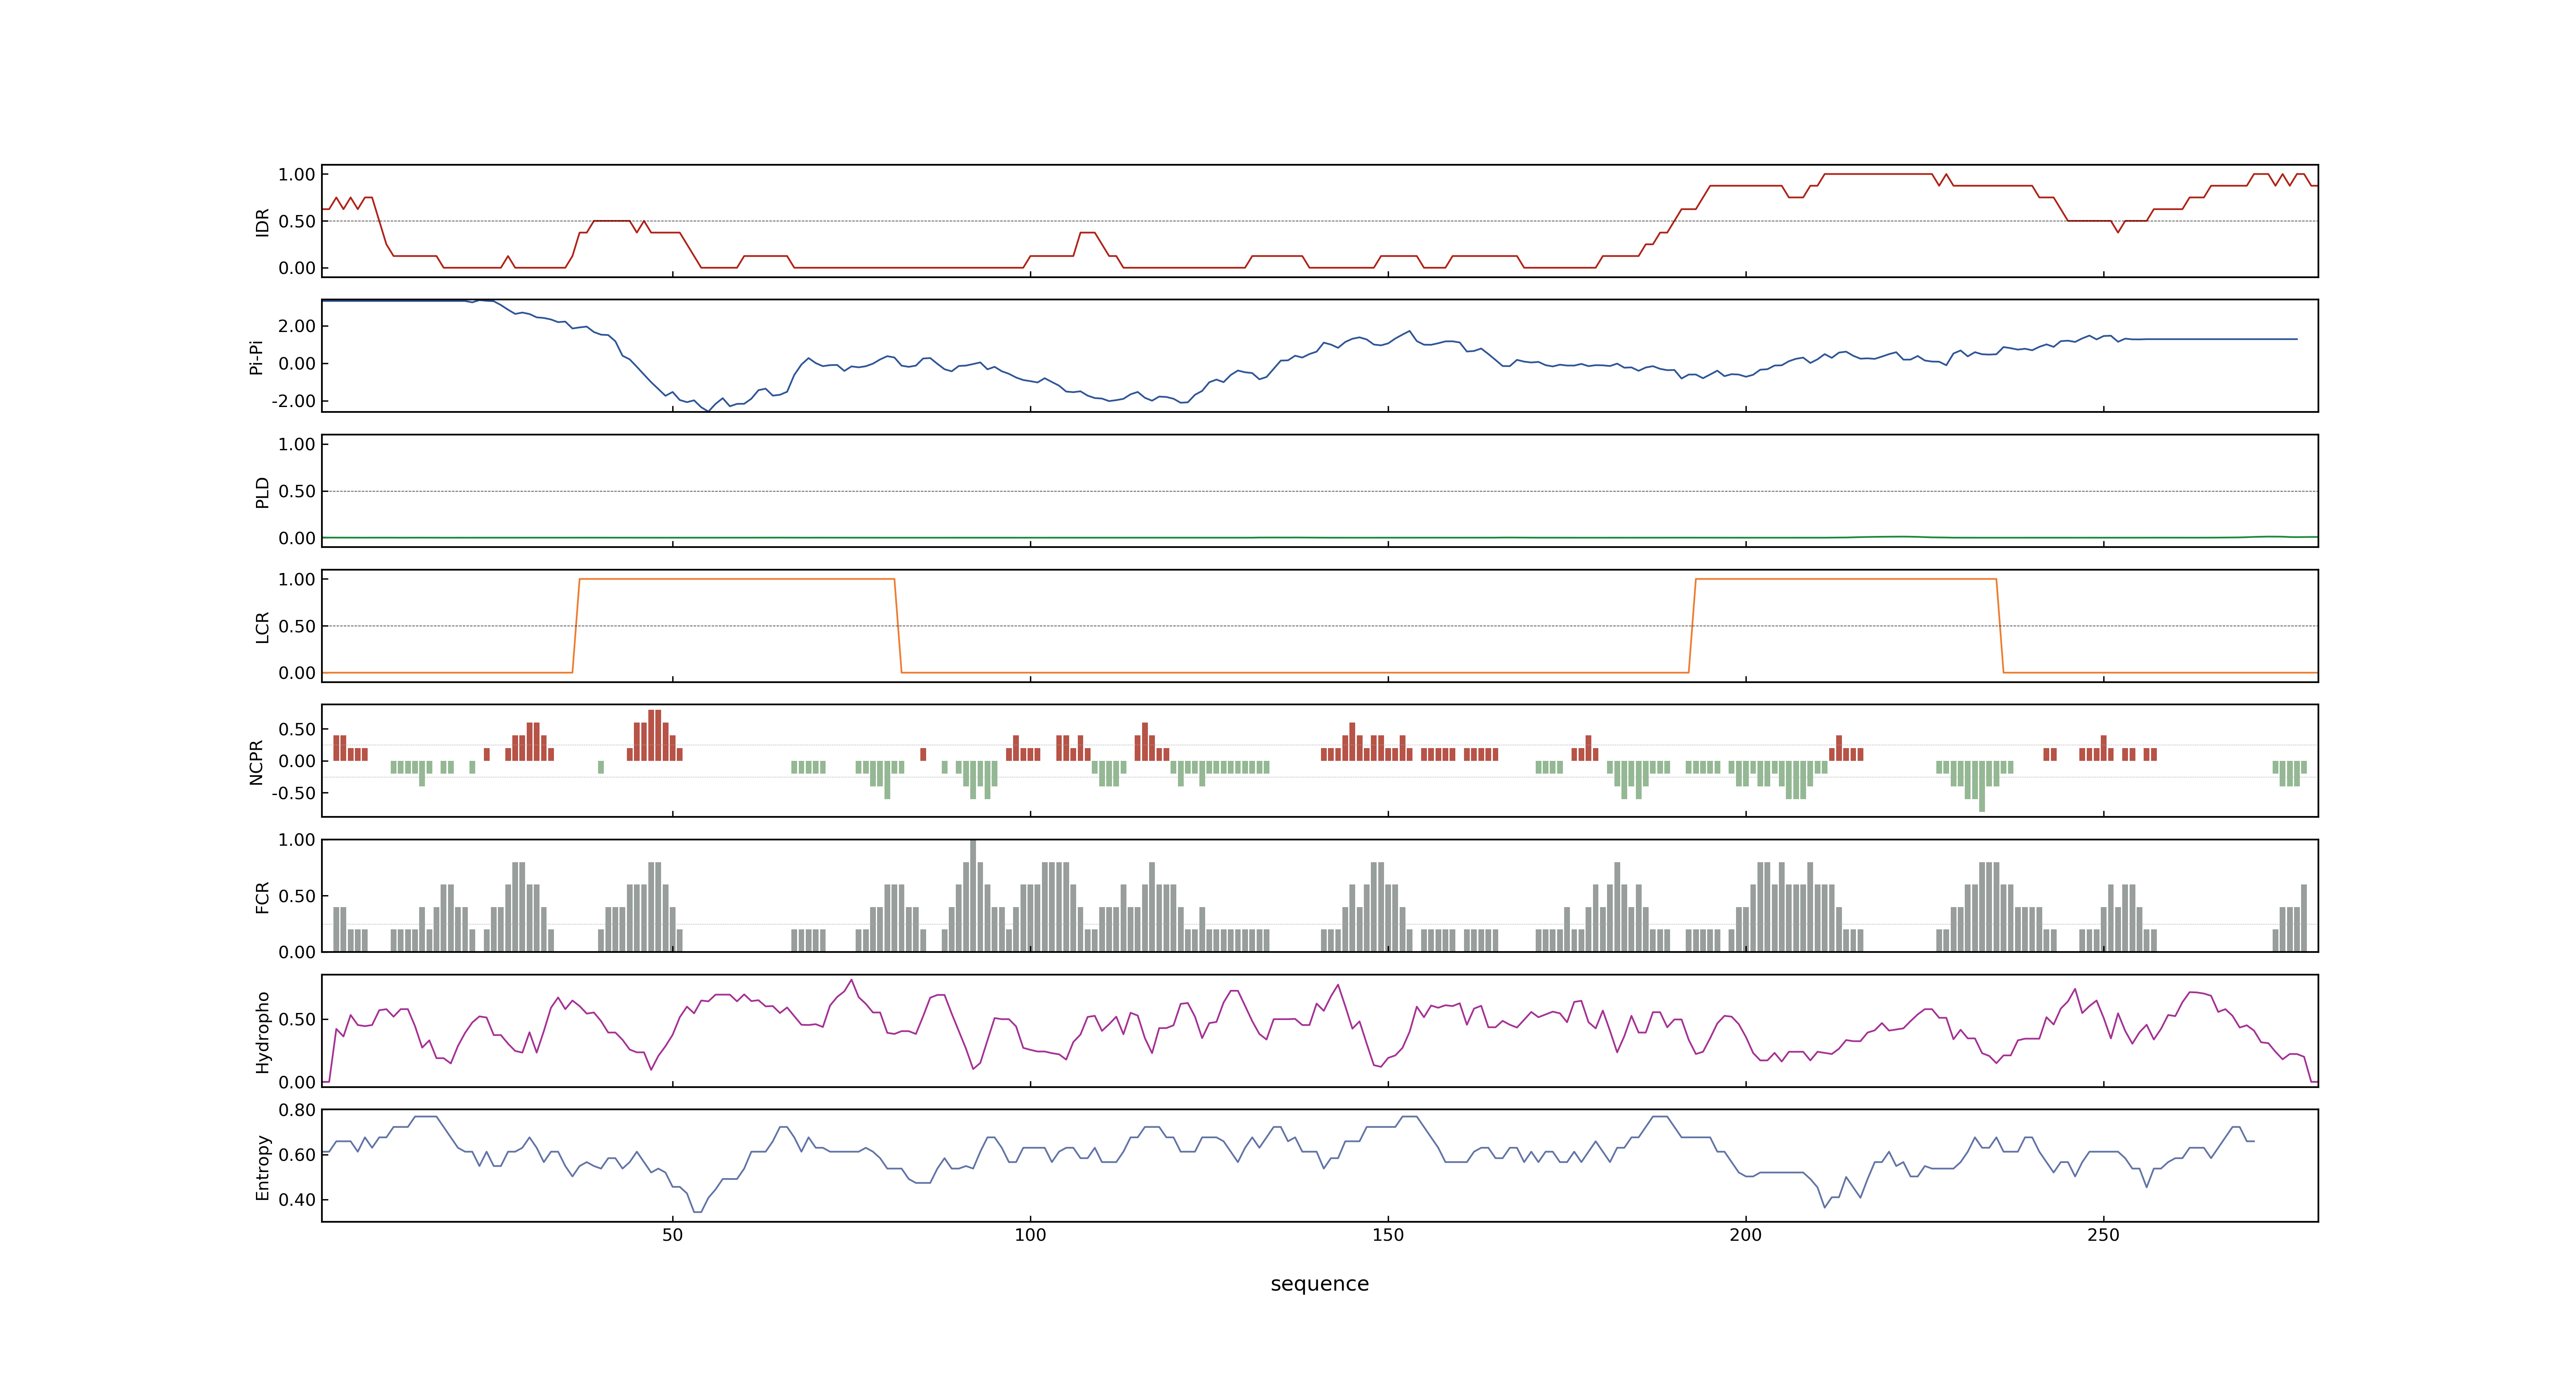Click the 0.00 tick of Pi-Pi panel
Viewport: 2576px width, 1373px height.
(297, 364)
